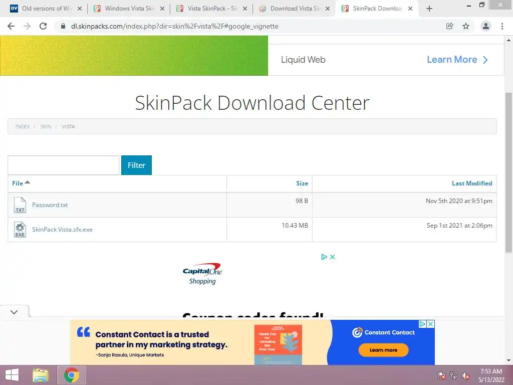
Task: Close the Constant Contact banner ad
Action: (x=431, y=324)
